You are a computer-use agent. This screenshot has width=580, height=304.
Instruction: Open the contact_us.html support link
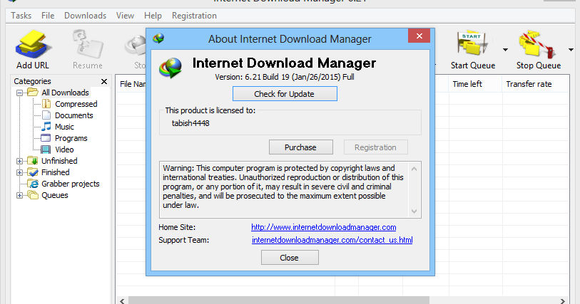(x=332, y=240)
